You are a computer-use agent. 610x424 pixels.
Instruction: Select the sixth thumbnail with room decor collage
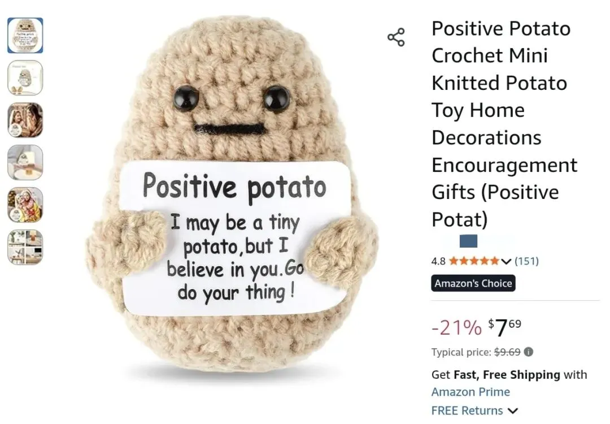[x=25, y=247]
